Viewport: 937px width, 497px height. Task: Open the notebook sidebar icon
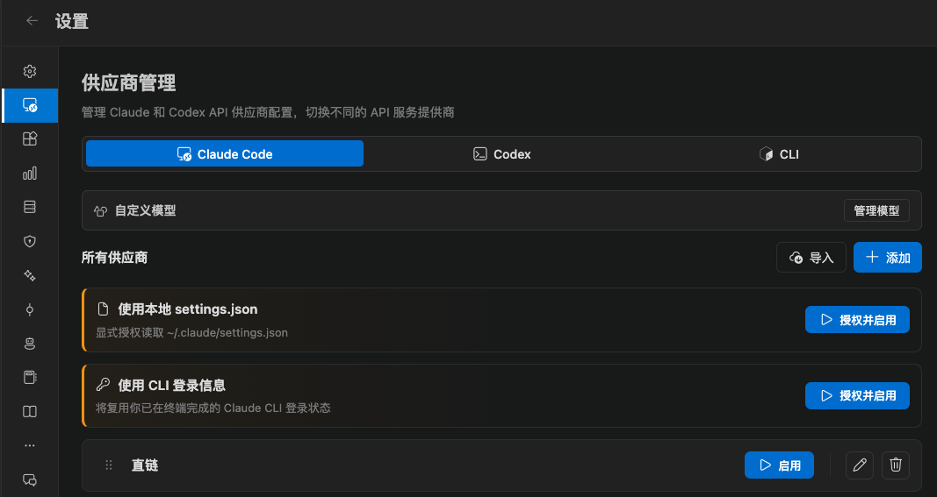[x=30, y=377]
